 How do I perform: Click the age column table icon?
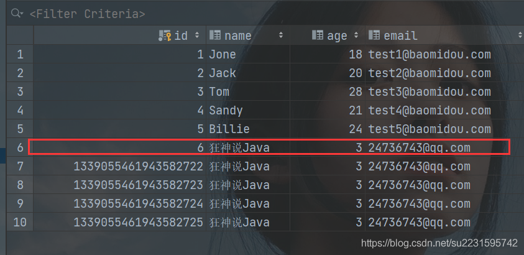click(318, 35)
